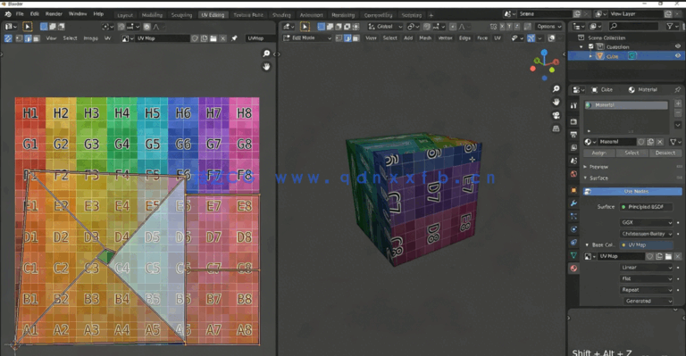686x356 pixels.
Task: Select the UV editor tweak select tool
Action: click(x=28, y=27)
